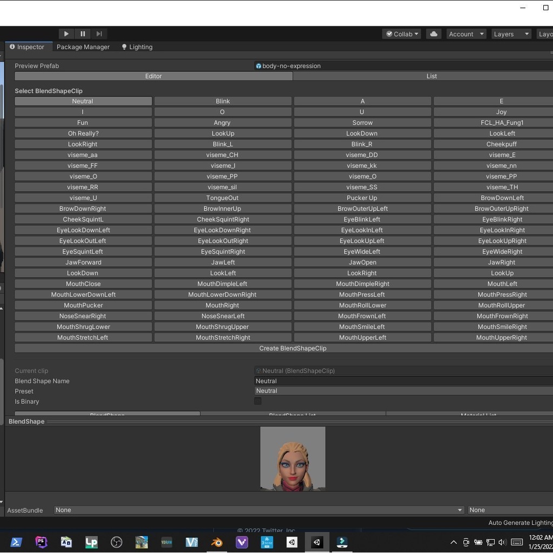Select the Editor mode tab
553x553 pixels.
(x=153, y=76)
